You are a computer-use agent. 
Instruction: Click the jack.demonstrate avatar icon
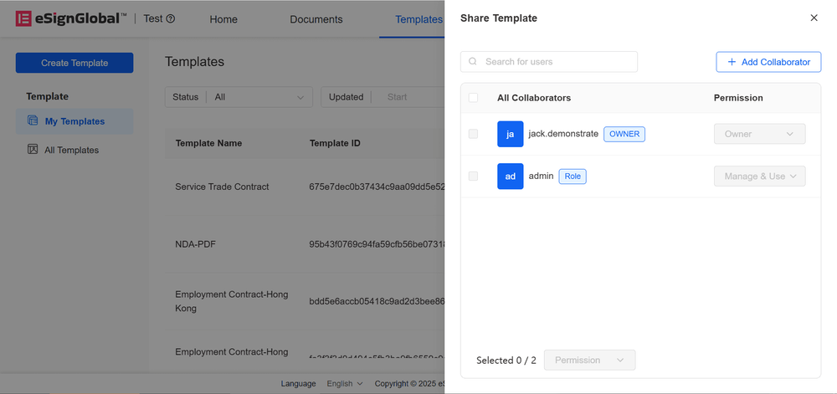pyautogui.click(x=510, y=134)
